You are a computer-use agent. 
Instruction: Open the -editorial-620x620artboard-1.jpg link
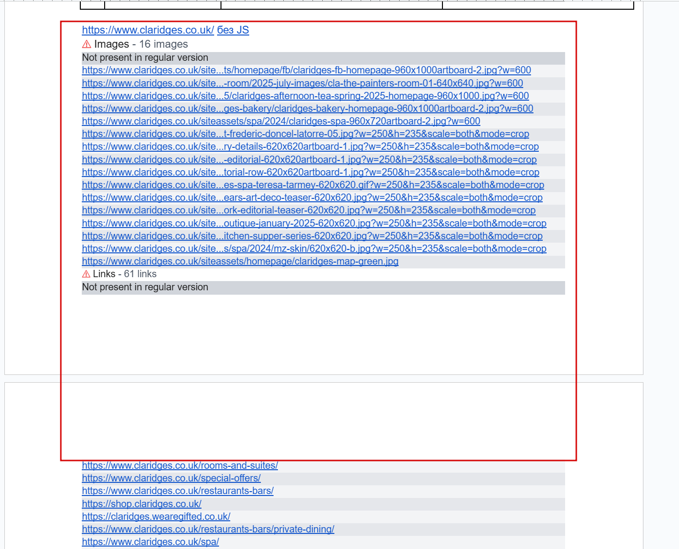pos(309,160)
